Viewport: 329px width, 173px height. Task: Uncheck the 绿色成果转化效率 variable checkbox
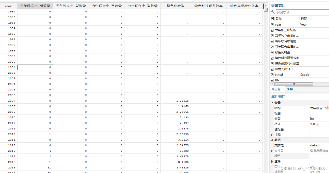tap(272, 64)
